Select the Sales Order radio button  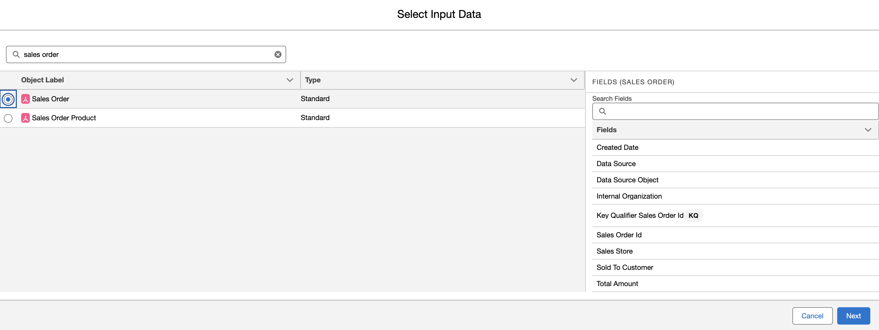tap(8, 99)
